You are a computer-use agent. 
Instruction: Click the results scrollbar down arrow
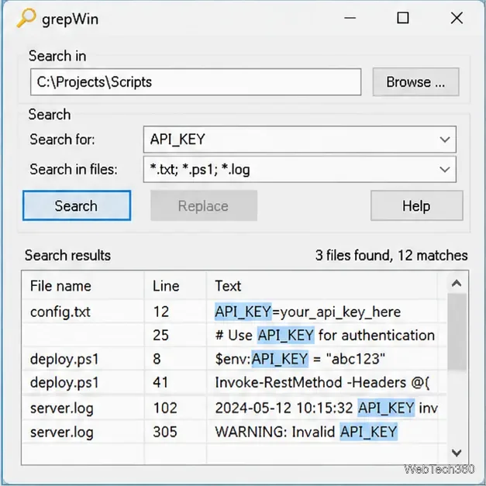457,453
